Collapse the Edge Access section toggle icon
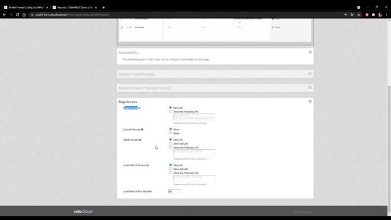 coord(310,101)
